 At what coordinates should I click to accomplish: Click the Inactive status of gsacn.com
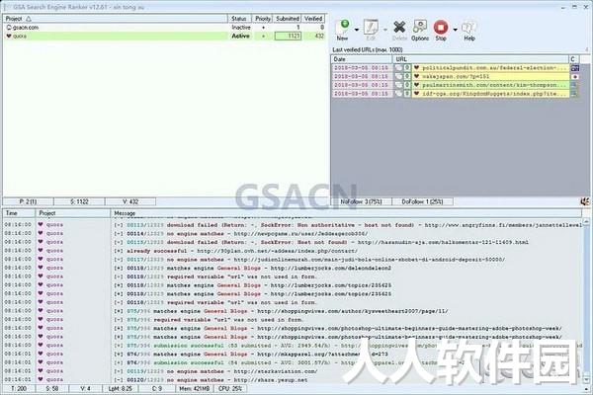click(x=241, y=28)
